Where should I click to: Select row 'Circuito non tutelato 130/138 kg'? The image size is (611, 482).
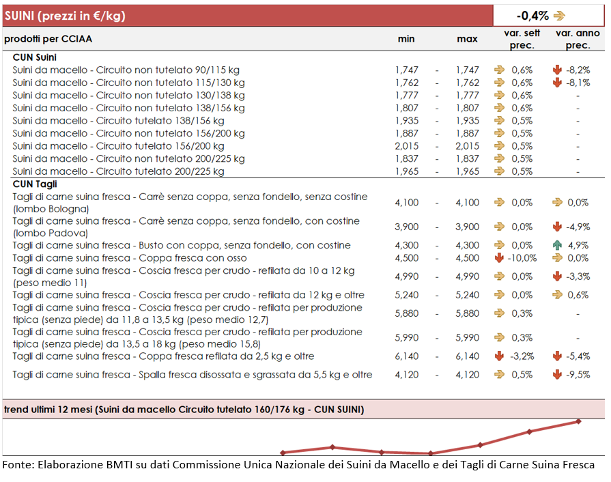(x=304, y=96)
